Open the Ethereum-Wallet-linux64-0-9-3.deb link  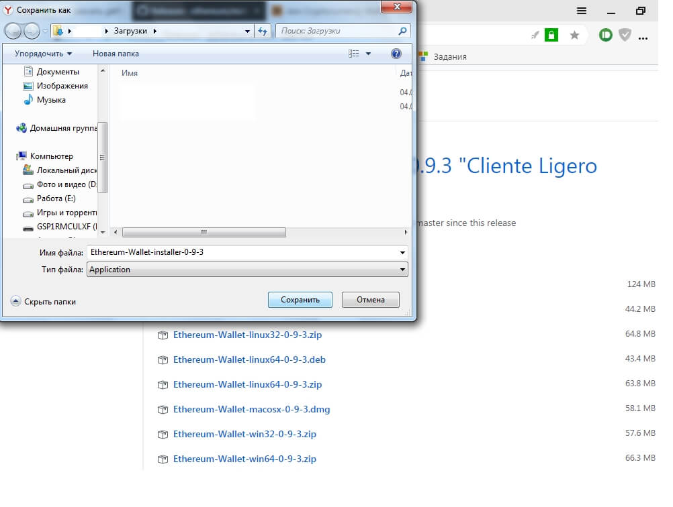(x=249, y=359)
